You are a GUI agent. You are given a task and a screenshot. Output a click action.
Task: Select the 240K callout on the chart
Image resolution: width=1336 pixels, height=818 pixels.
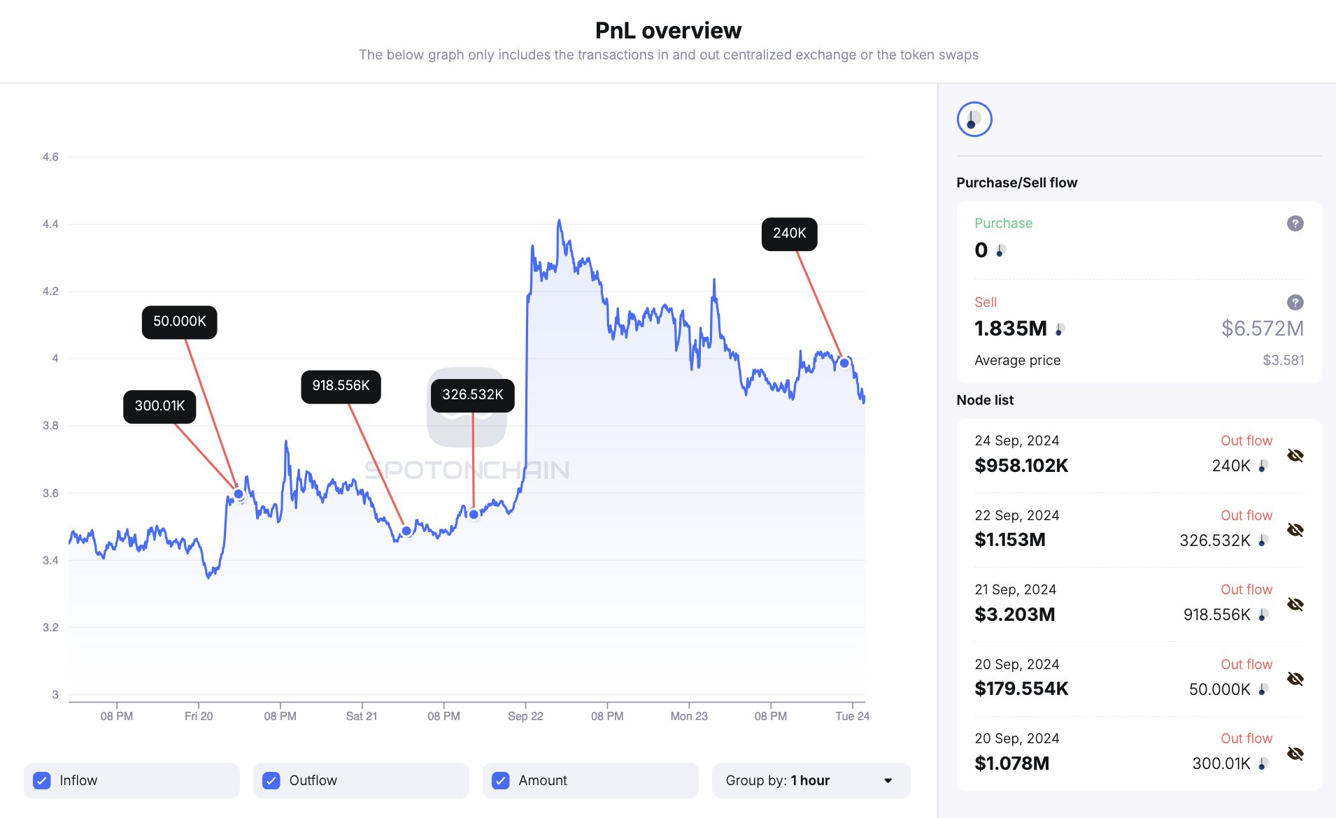click(789, 234)
